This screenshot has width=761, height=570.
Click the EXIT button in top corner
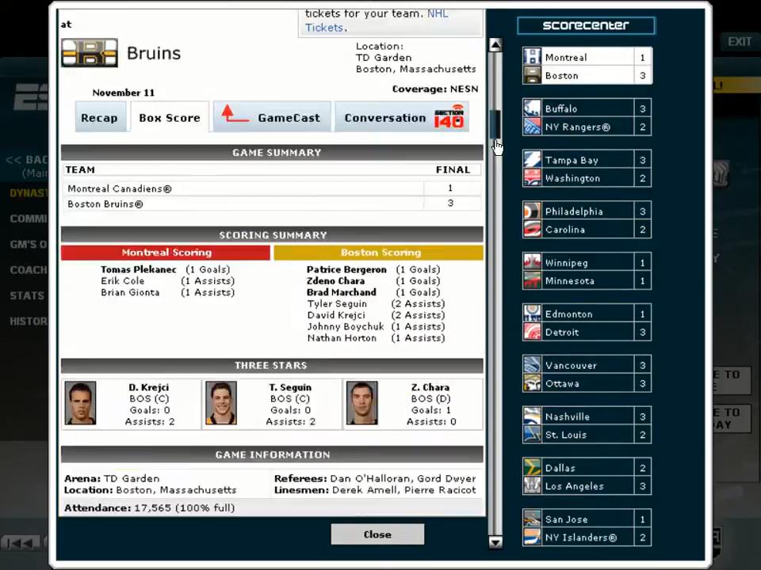click(x=739, y=42)
